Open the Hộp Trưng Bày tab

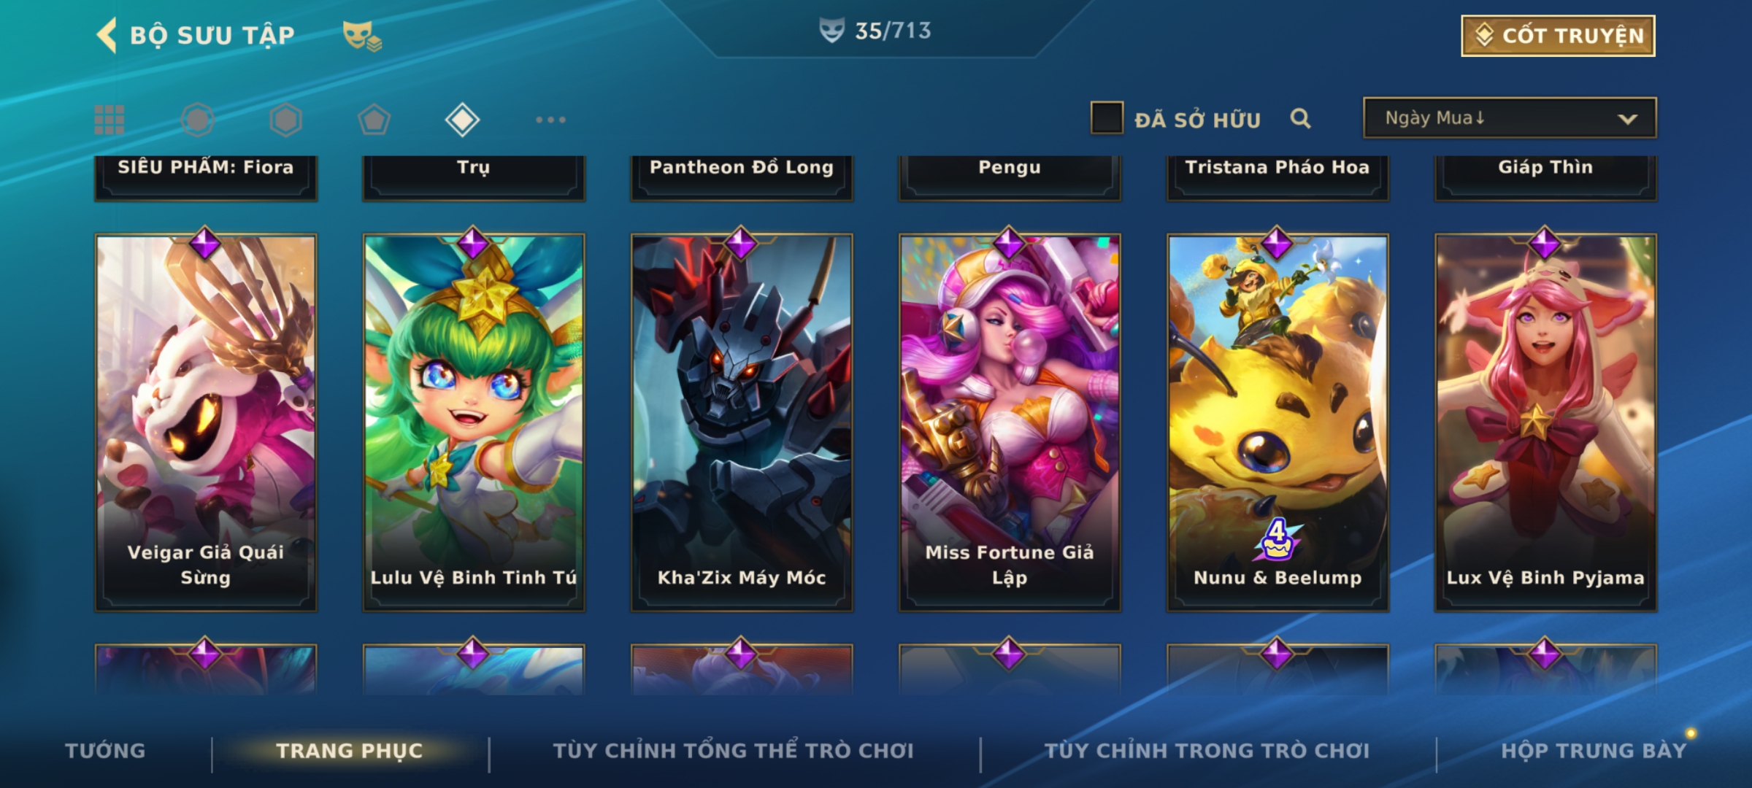[1594, 751]
